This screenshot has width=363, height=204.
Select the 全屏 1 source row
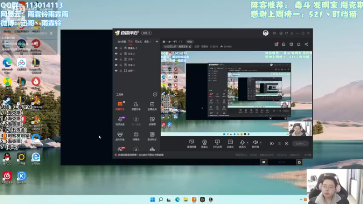point(137,71)
